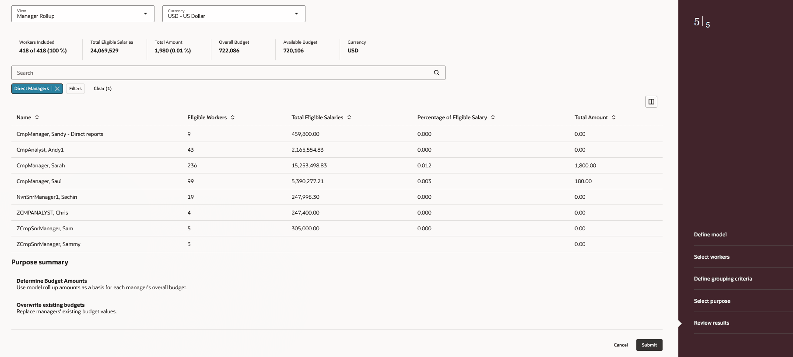
Task: Sort by Total Eligible Salaries column
Action: (x=349, y=118)
